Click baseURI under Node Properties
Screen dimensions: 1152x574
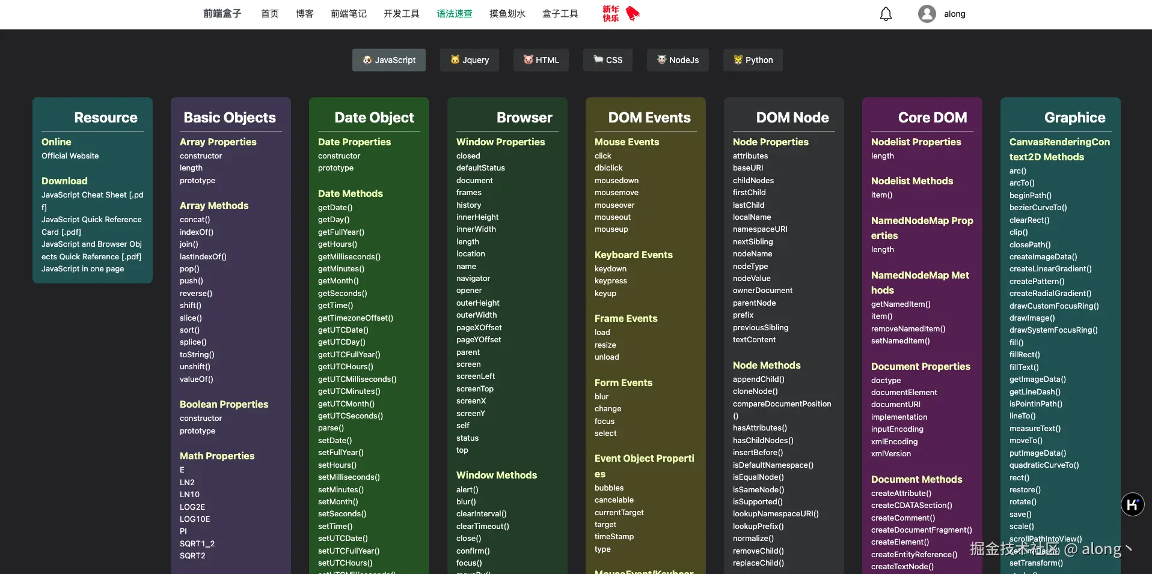pyautogui.click(x=748, y=168)
